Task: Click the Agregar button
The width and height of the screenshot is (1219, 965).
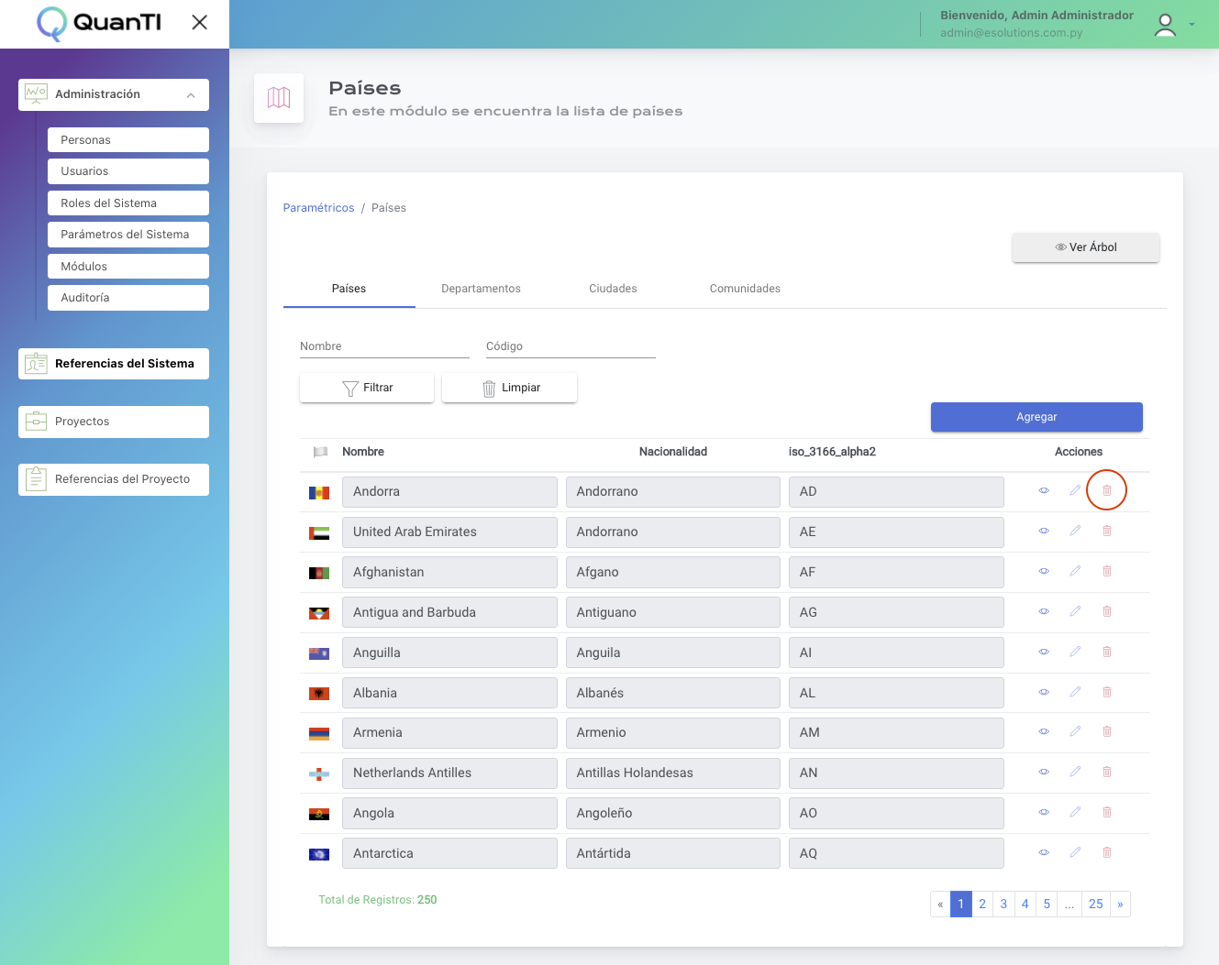Action: 1036,417
